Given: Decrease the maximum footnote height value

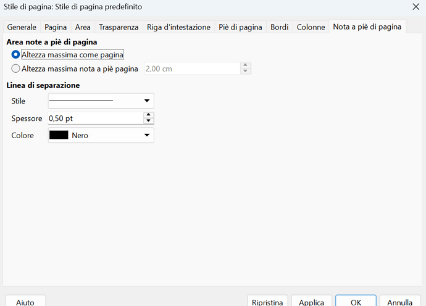Looking at the screenshot, I should [x=245, y=72].
